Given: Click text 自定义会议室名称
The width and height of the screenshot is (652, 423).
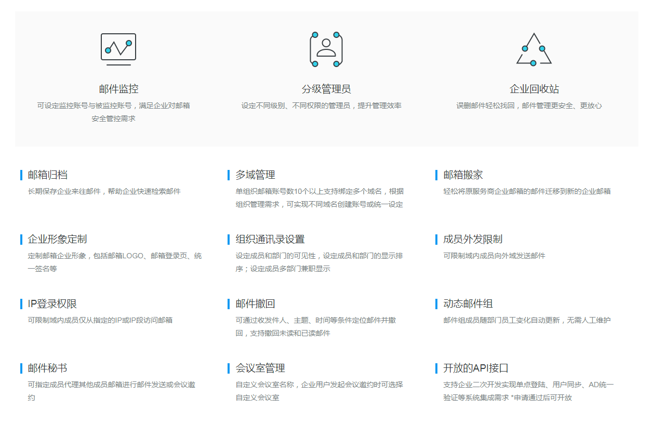Looking at the screenshot, I should 264,385.
